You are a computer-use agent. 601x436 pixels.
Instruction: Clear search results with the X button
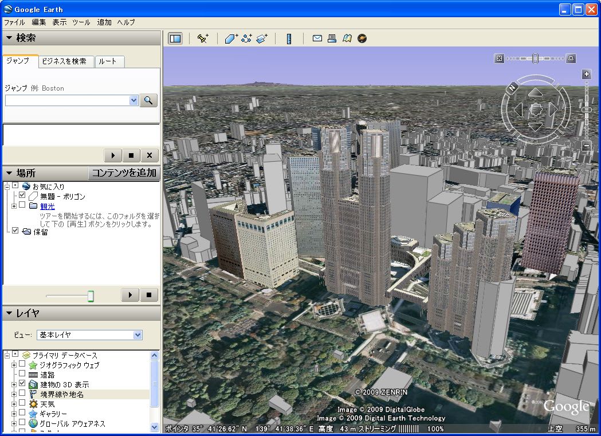[x=150, y=155]
